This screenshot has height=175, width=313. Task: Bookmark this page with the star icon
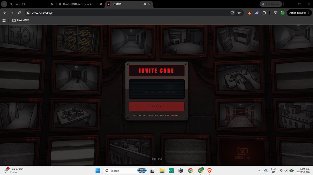click(x=239, y=13)
